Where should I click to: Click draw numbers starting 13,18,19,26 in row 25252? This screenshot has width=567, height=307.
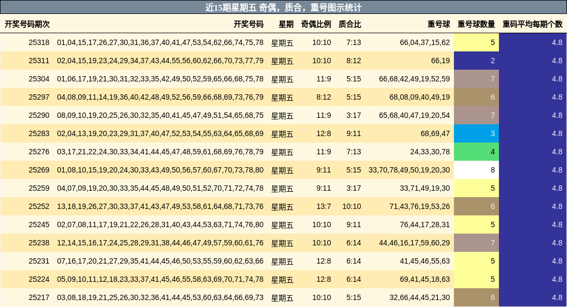[160, 206]
